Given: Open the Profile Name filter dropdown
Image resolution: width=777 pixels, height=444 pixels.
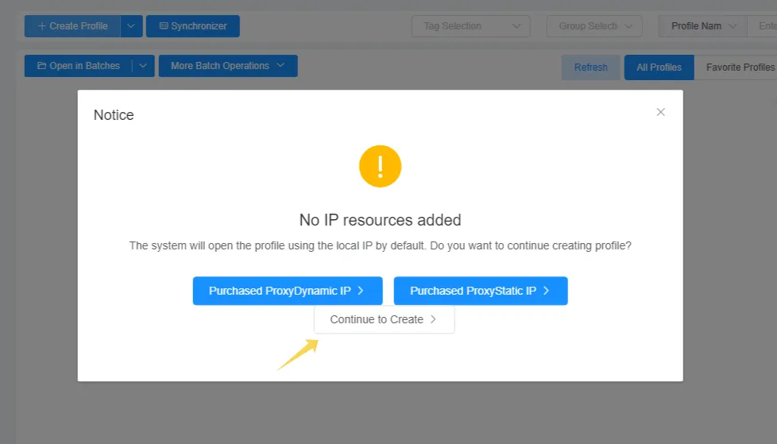Looking at the screenshot, I should 702,25.
